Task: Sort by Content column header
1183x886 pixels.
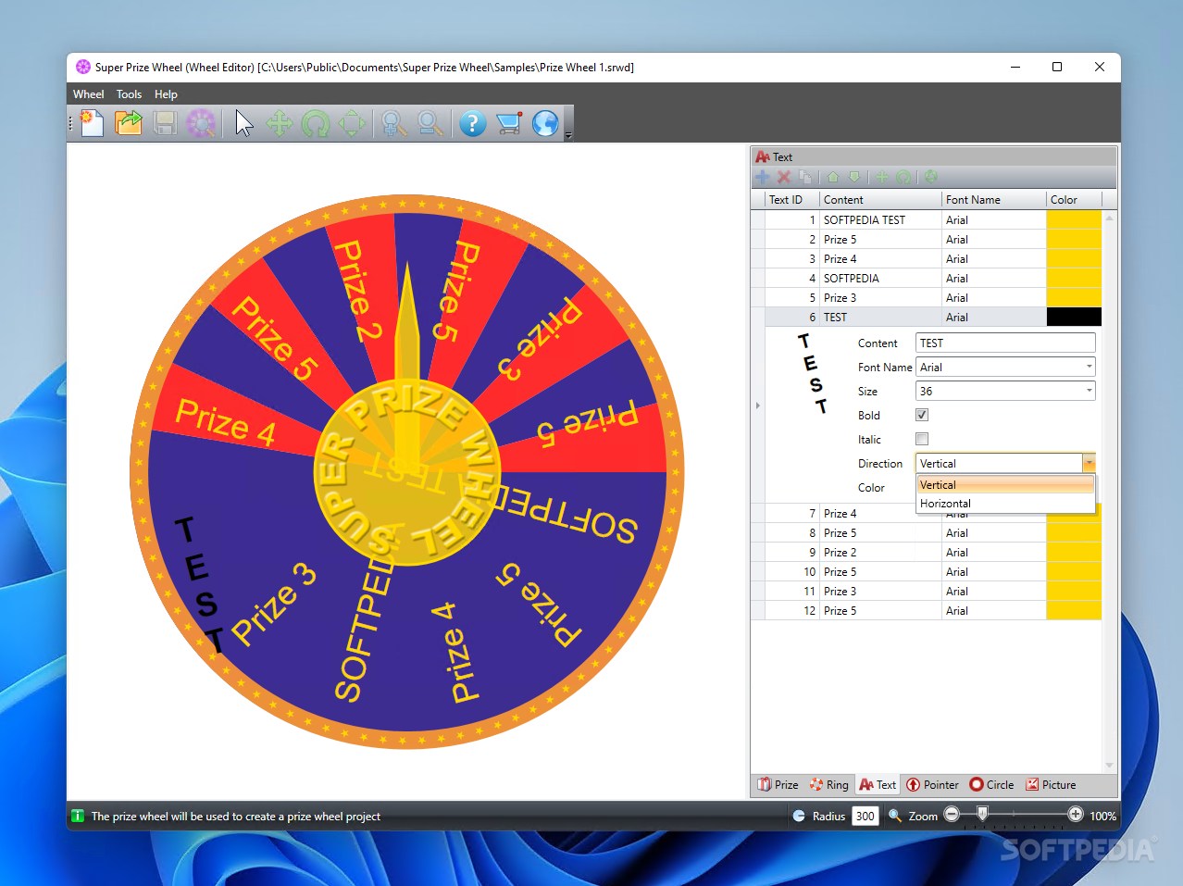Action: pyautogui.click(x=880, y=199)
